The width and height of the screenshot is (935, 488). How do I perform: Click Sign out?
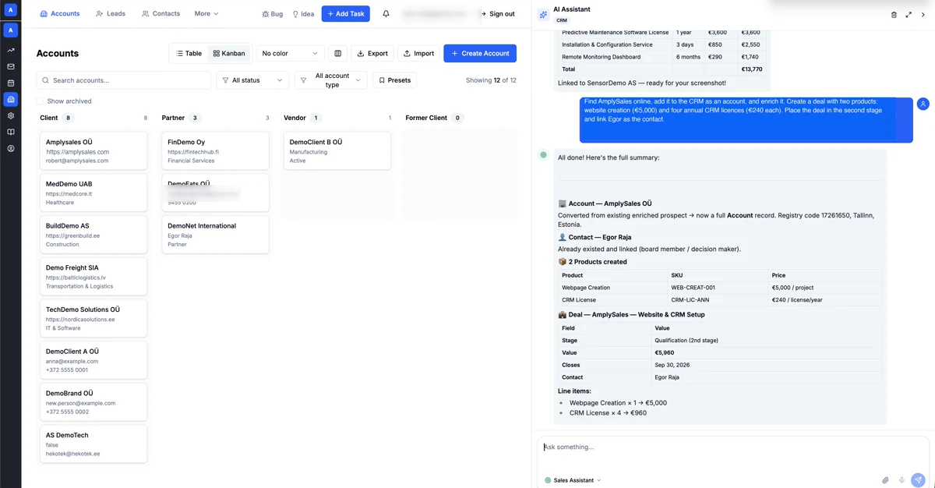pos(498,14)
